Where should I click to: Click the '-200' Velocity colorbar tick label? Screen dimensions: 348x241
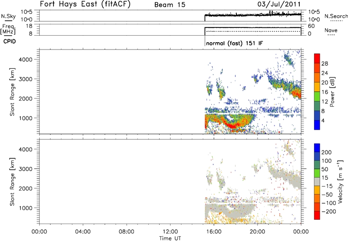pos(329,211)
